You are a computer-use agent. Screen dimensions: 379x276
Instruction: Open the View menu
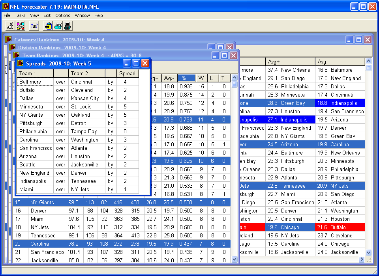[x=35, y=15]
